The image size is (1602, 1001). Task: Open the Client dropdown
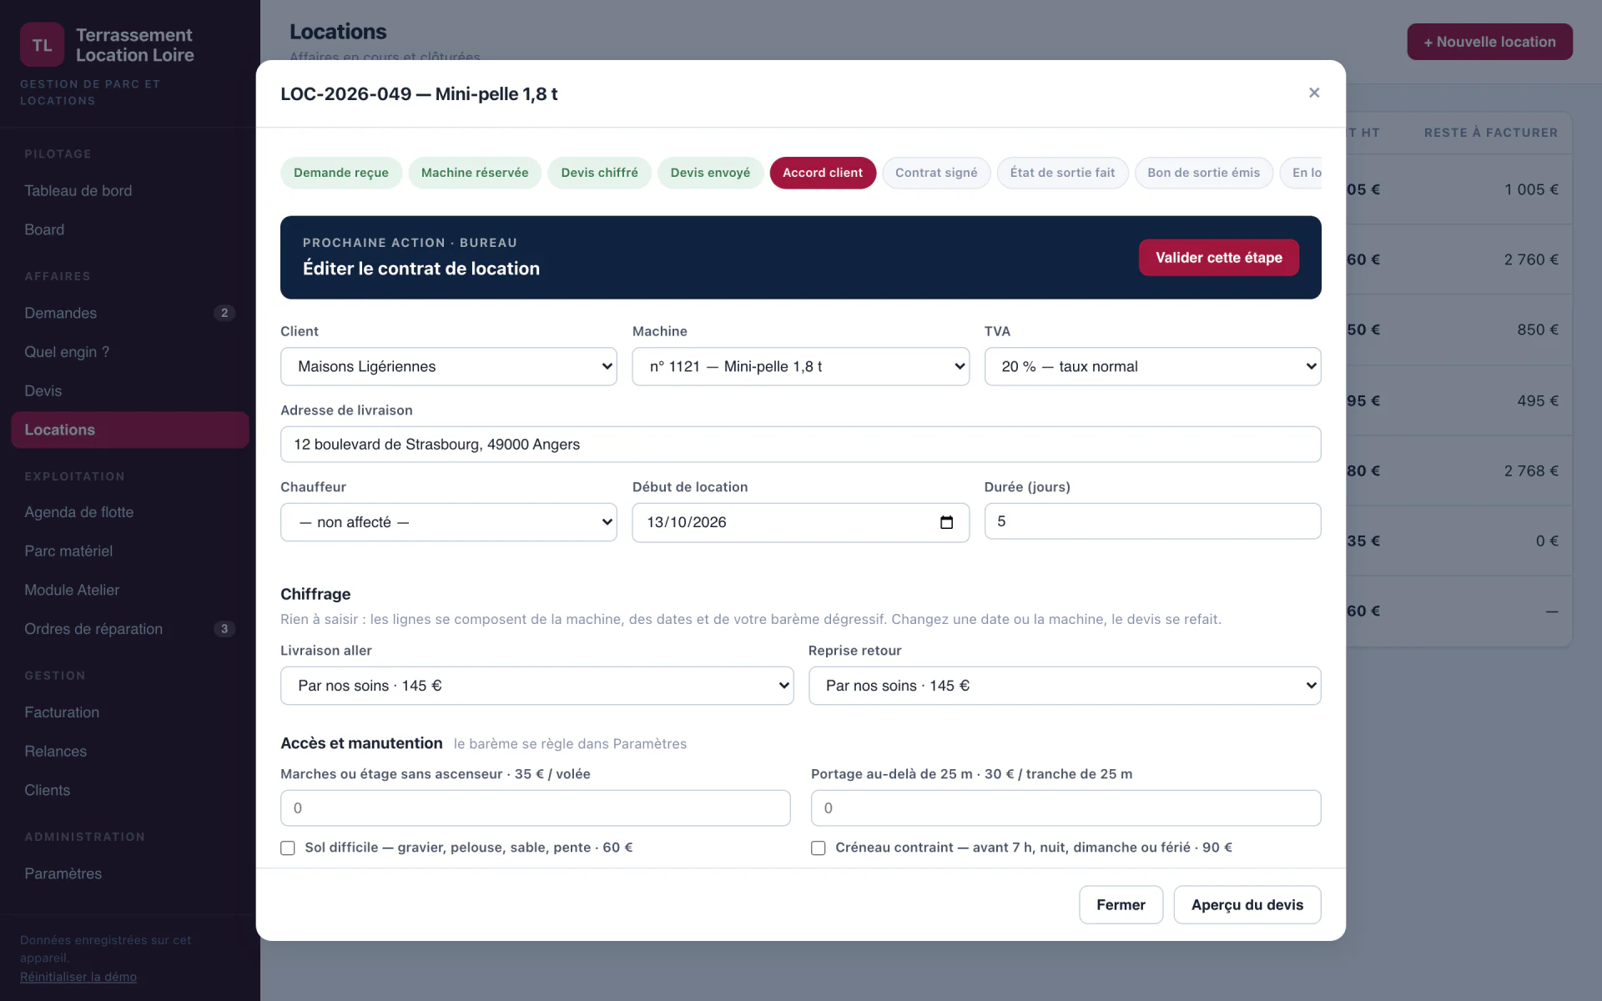(x=449, y=366)
